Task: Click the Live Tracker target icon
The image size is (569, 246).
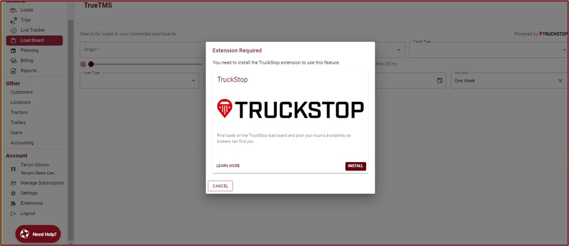Action: pos(13,30)
